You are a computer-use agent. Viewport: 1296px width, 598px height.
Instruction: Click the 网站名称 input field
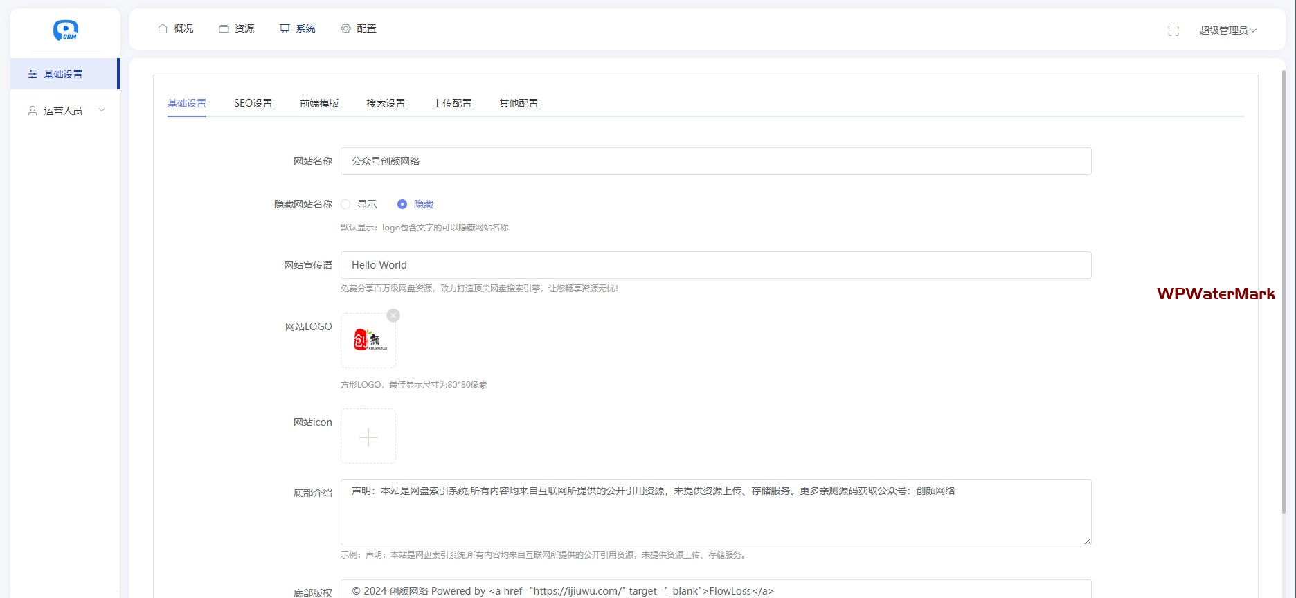(x=715, y=161)
